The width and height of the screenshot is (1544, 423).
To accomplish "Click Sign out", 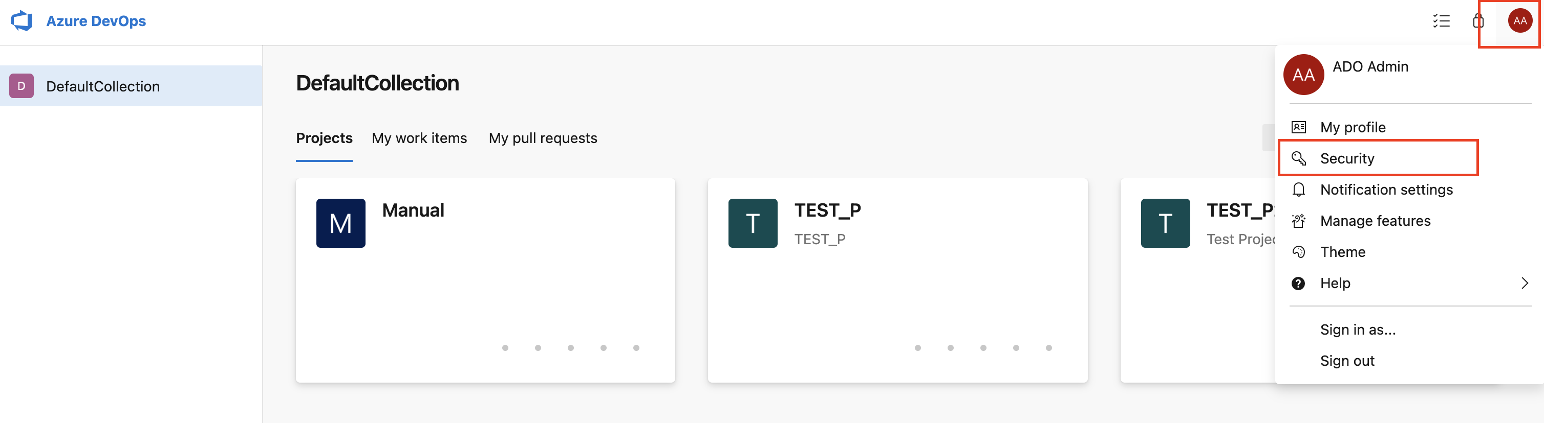I will click(1347, 361).
